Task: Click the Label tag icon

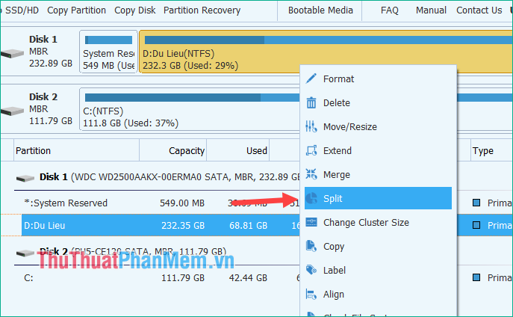Action: tap(311, 270)
